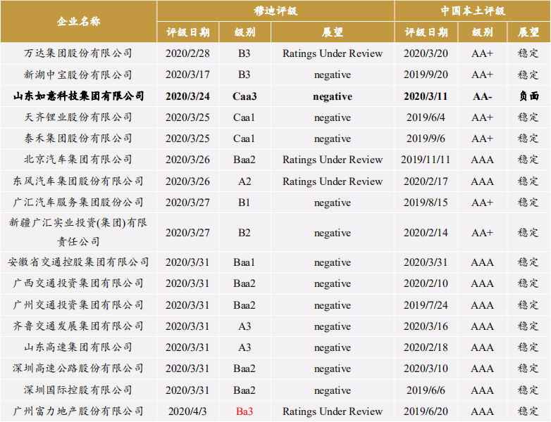
Task: Select 评级日期 header under 中国本土评级
Action: (x=426, y=32)
